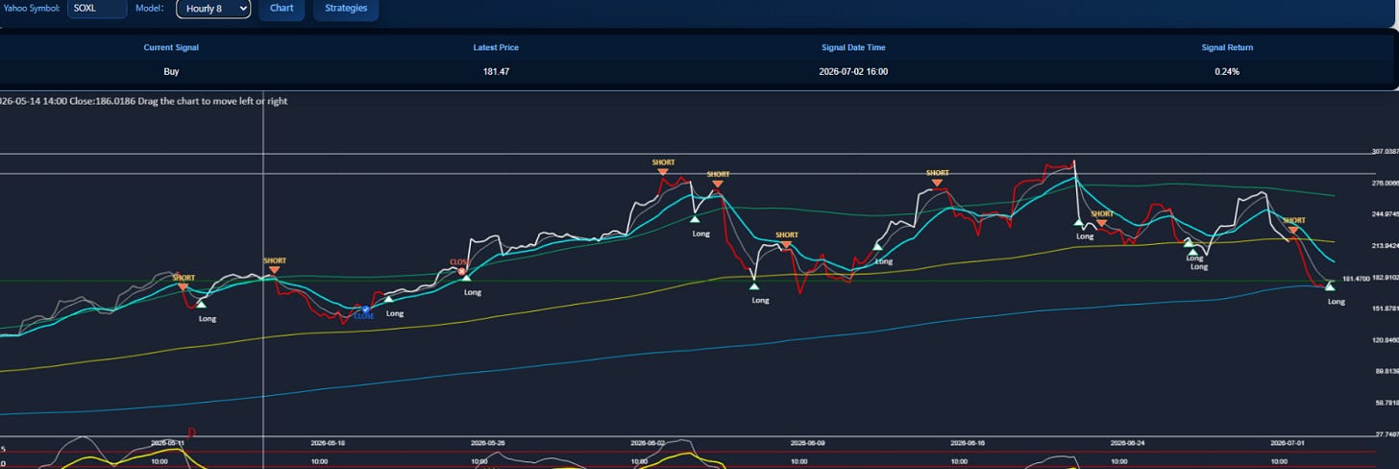1399x469 pixels.
Task: Open the Model dropdown showing Hourly 8
Action: (x=211, y=9)
